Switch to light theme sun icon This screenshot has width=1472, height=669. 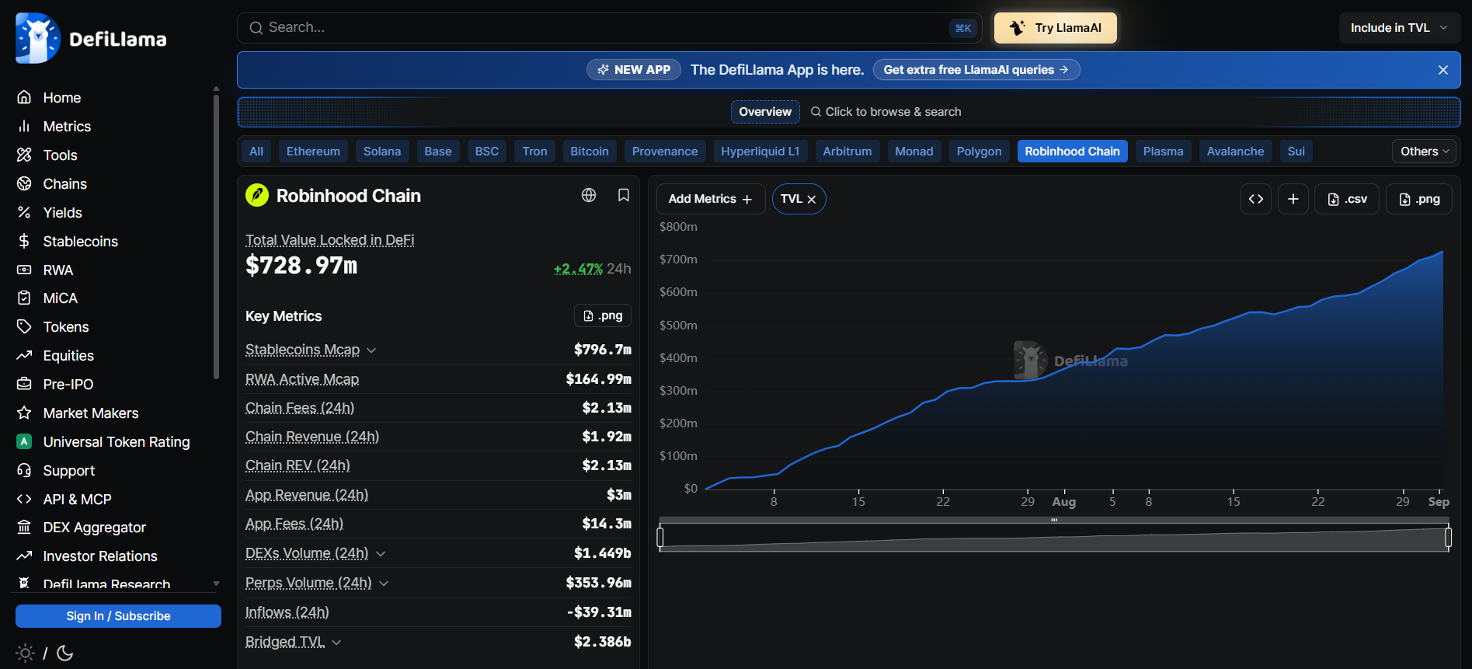pyautogui.click(x=25, y=653)
